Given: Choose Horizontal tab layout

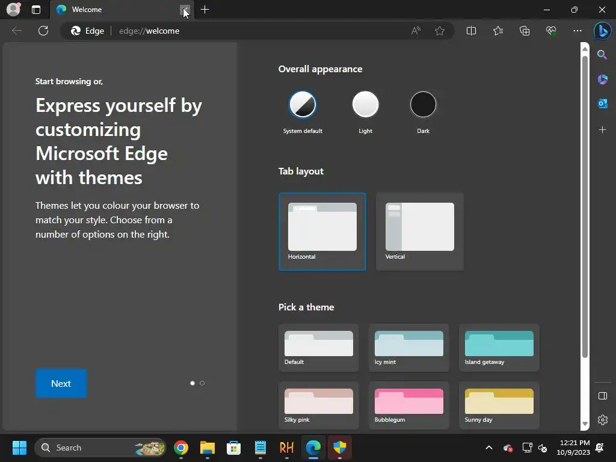Looking at the screenshot, I should 322,232.
